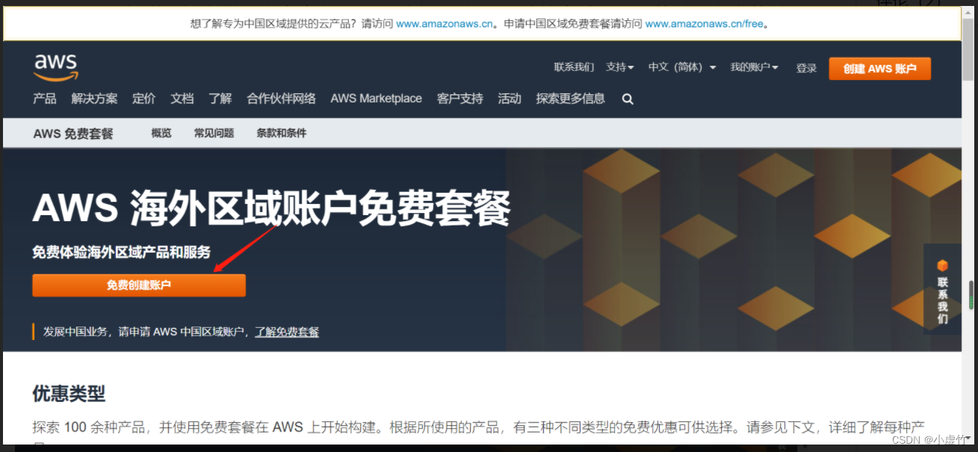Expand the 支持 dropdown
978x452 pixels.
coord(619,67)
